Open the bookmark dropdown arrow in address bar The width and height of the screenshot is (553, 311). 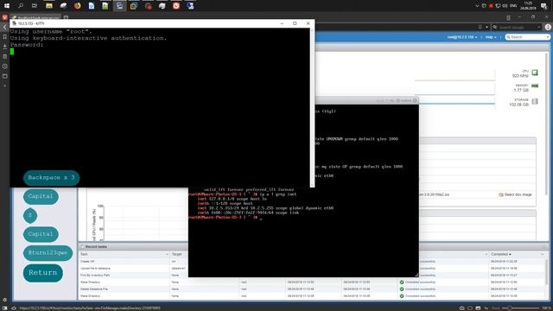click(486, 27)
